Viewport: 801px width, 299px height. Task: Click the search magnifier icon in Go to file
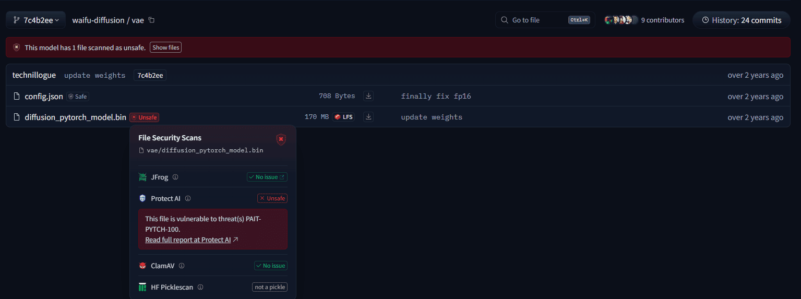[504, 20]
